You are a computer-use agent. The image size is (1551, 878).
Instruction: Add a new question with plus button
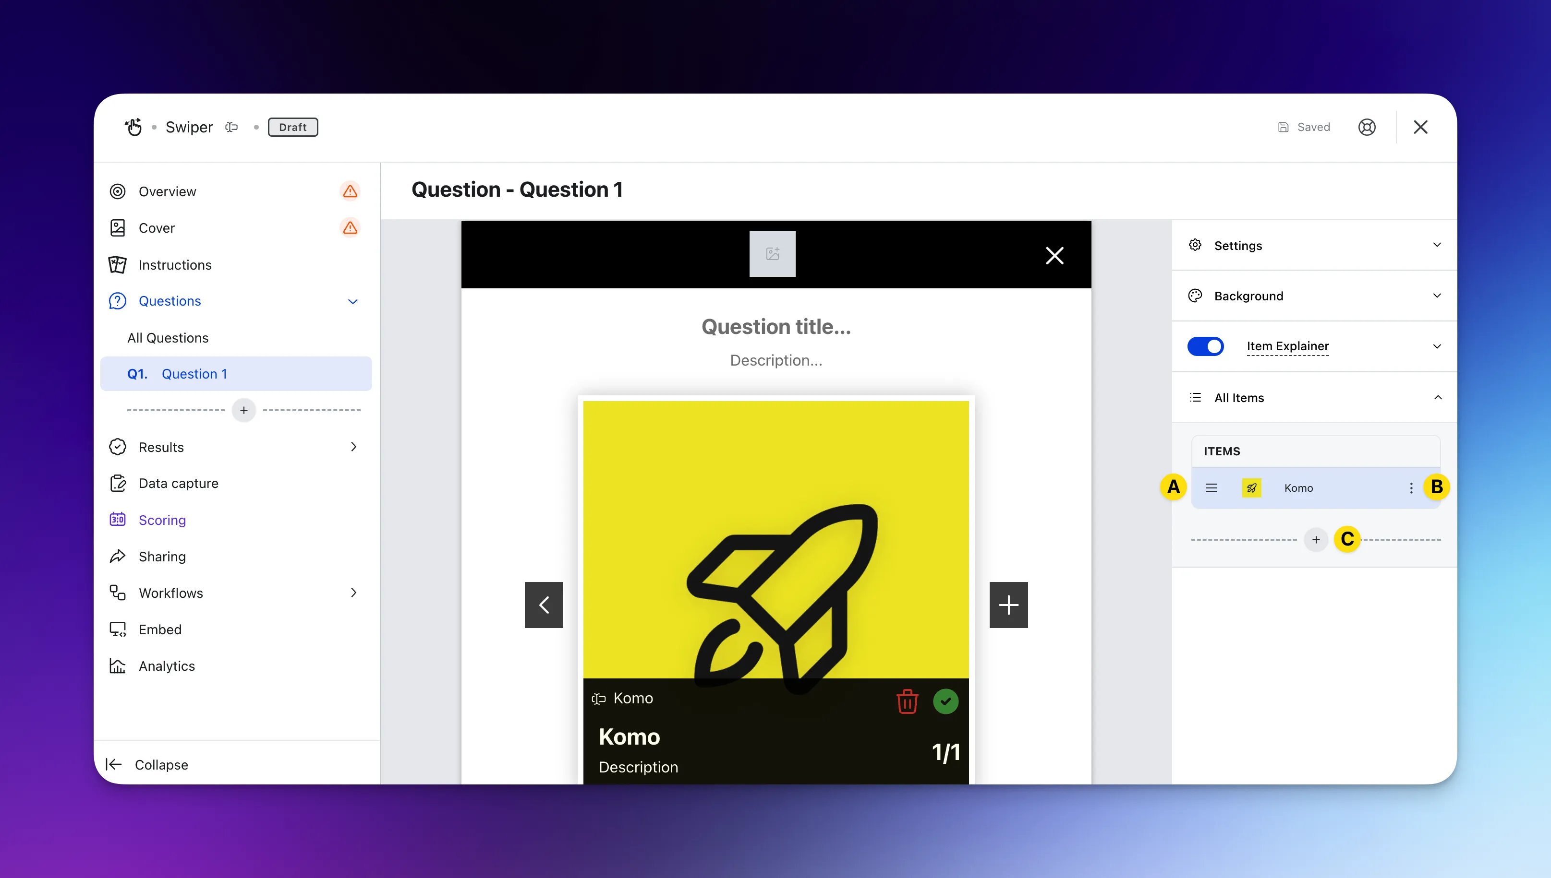244,410
